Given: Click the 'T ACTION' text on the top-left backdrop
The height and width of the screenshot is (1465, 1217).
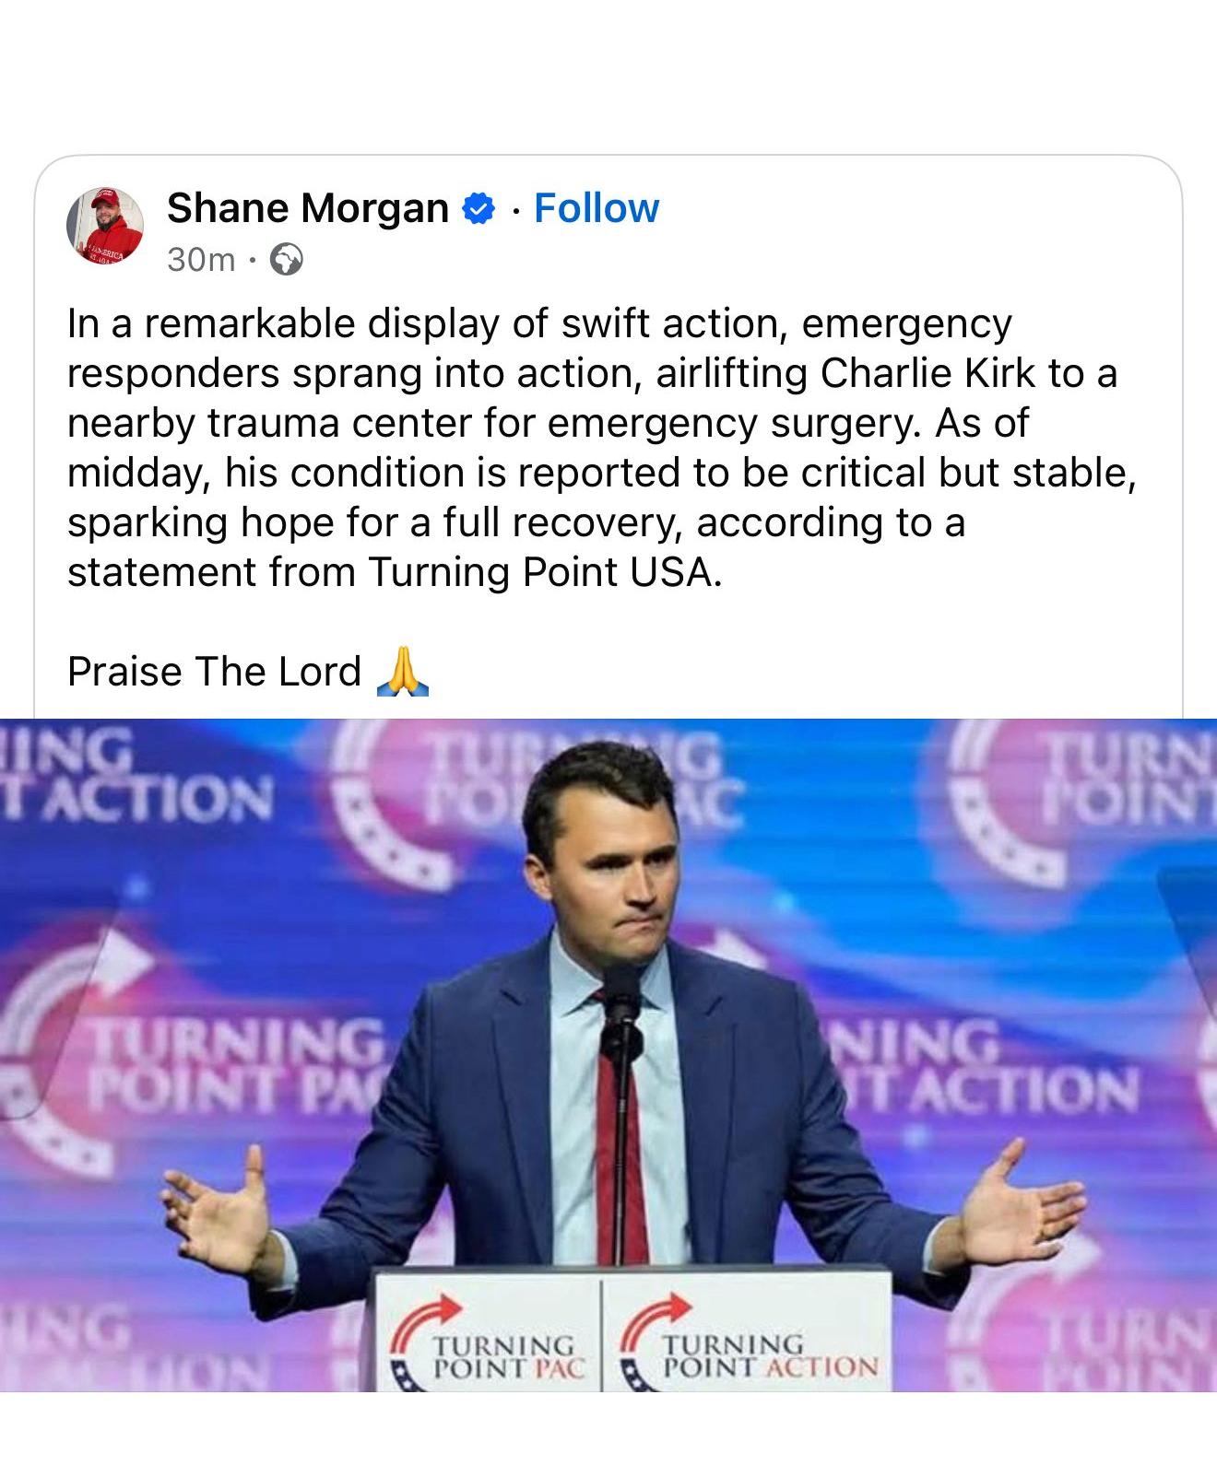Looking at the screenshot, I should coord(138,799).
